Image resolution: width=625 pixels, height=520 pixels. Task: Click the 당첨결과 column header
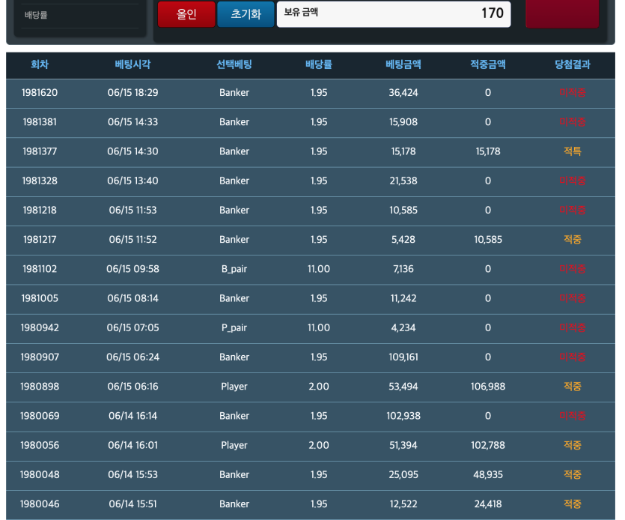[573, 64]
